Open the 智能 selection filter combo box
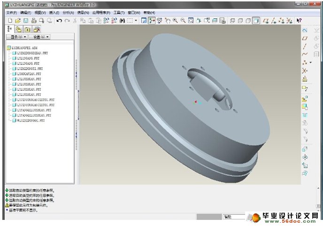 pos(234,217)
